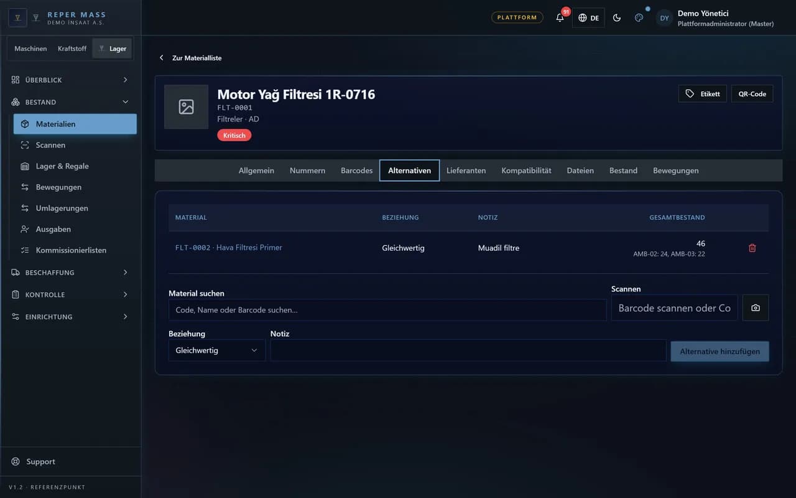Expand the Kontrolle section
Viewport: 796px width, 498px height.
click(70, 294)
